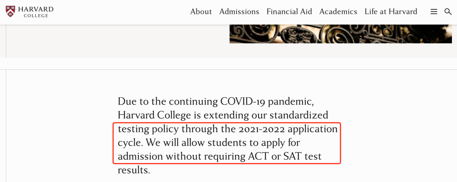Image resolution: width=457 pixels, height=182 pixels.
Task: Click the search magnifier icon
Action: (x=448, y=12)
